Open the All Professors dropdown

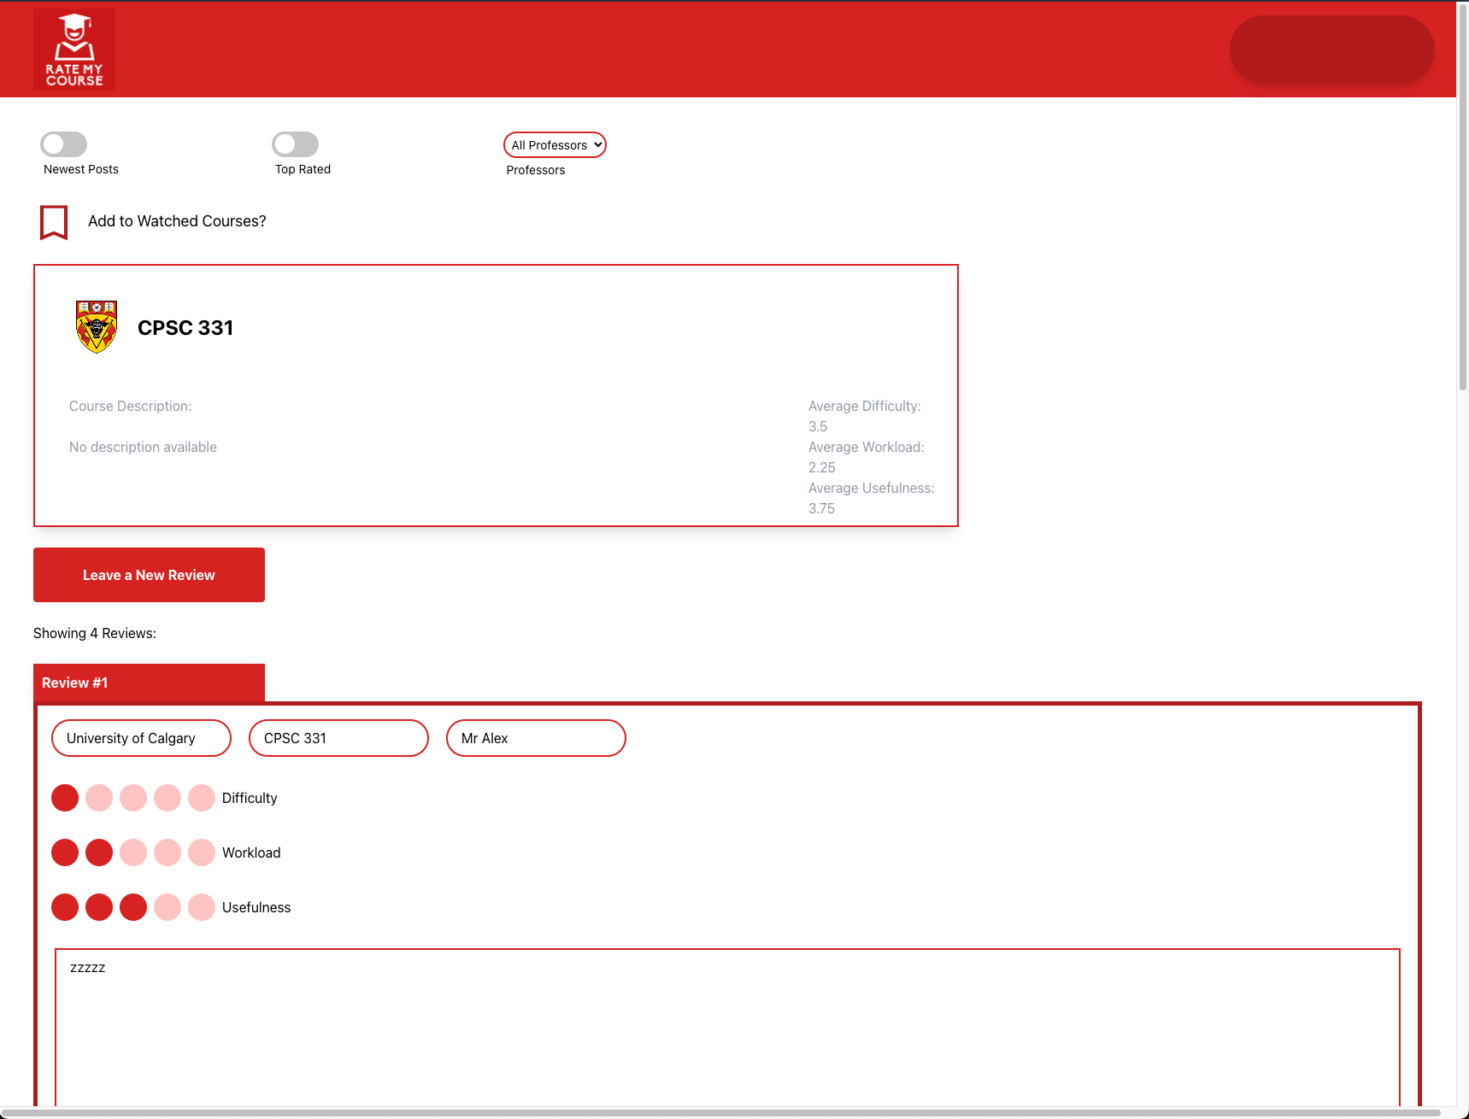click(555, 145)
